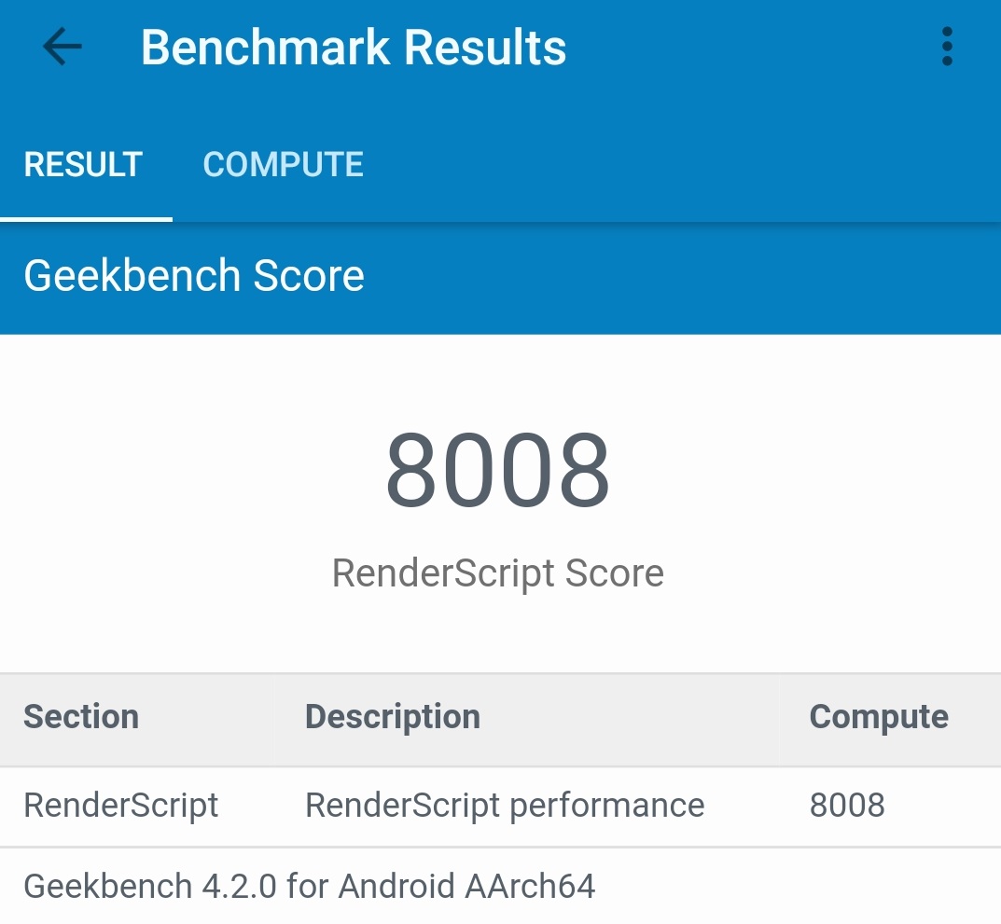Image resolution: width=1001 pixels, height=924 pixels.
Task: Tap the Geekbench 4.2.0 for Android AArch64 text
Action: (310, 887)
